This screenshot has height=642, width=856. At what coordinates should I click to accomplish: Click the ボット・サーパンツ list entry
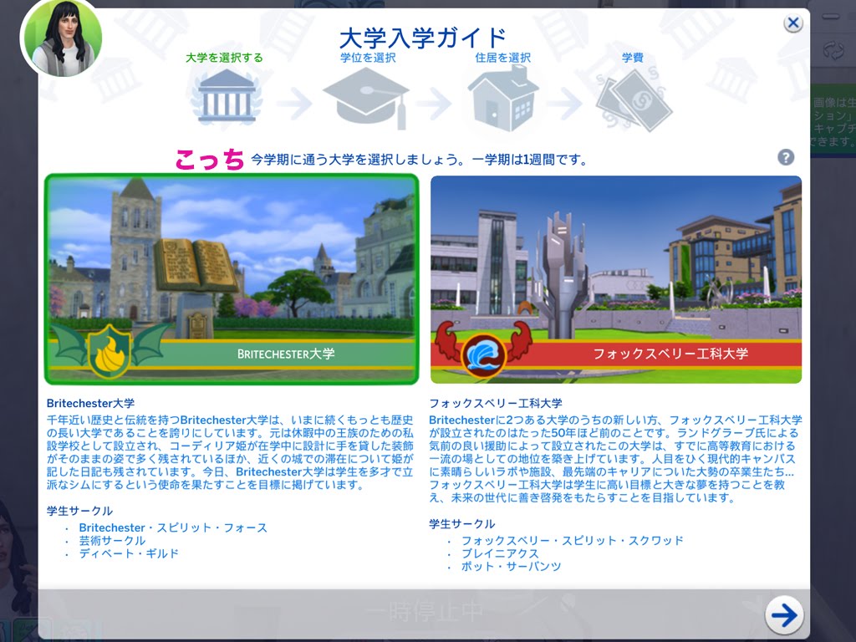(511, 567)
